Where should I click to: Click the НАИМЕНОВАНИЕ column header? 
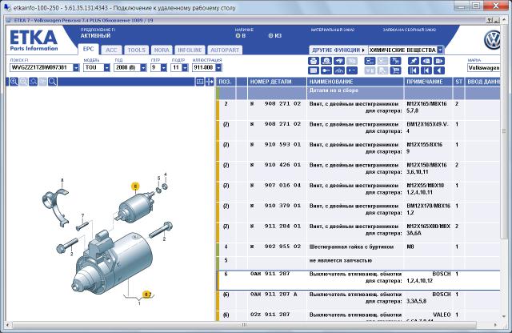(355, 82)
